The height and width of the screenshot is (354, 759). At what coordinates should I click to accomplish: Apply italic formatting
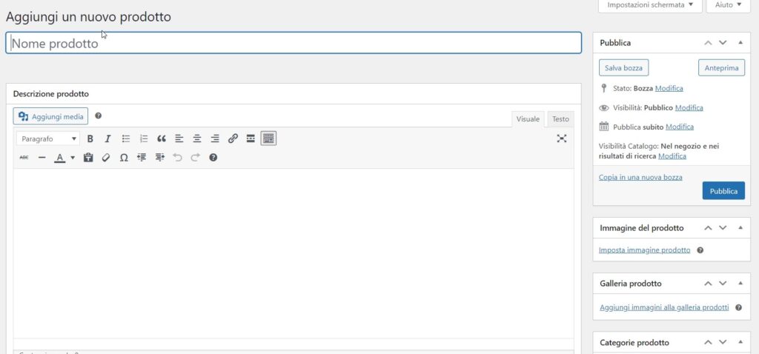108,138
